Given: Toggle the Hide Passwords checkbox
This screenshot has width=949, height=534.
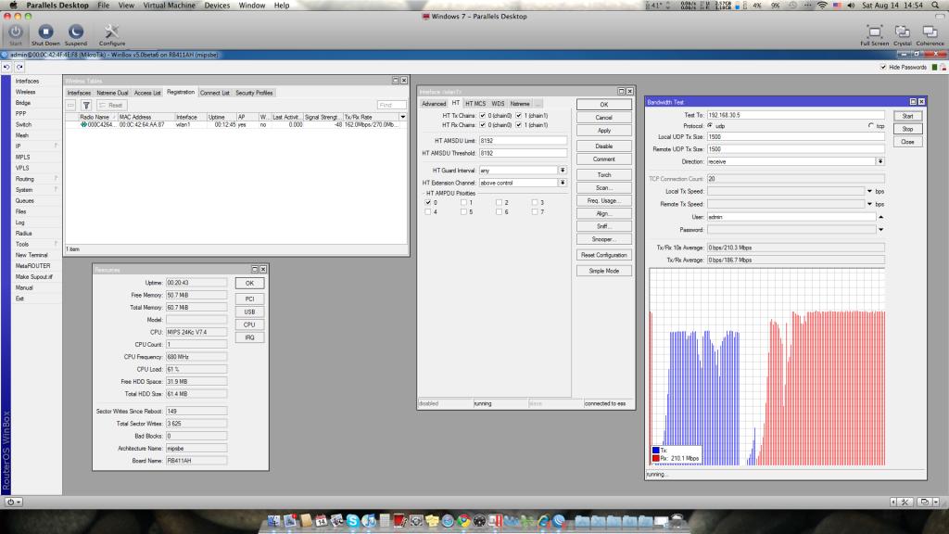Looking at the screenshot, I should point(882,68).
